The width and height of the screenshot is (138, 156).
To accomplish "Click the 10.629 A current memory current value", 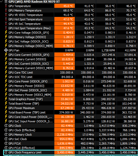I will tap(67, 59).
